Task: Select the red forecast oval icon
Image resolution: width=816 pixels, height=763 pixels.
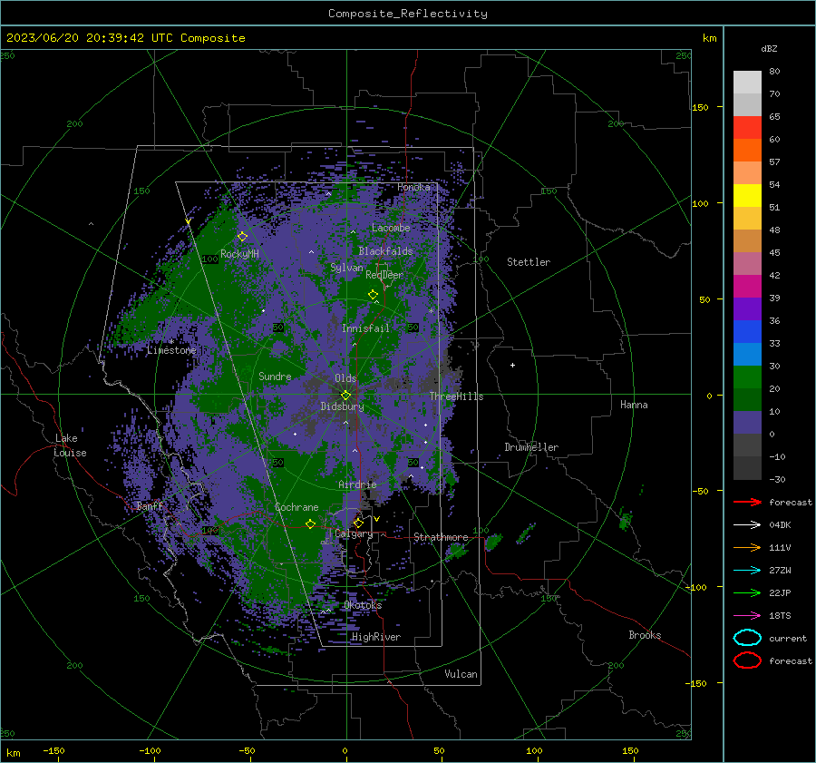Action: tap(747, 660)
